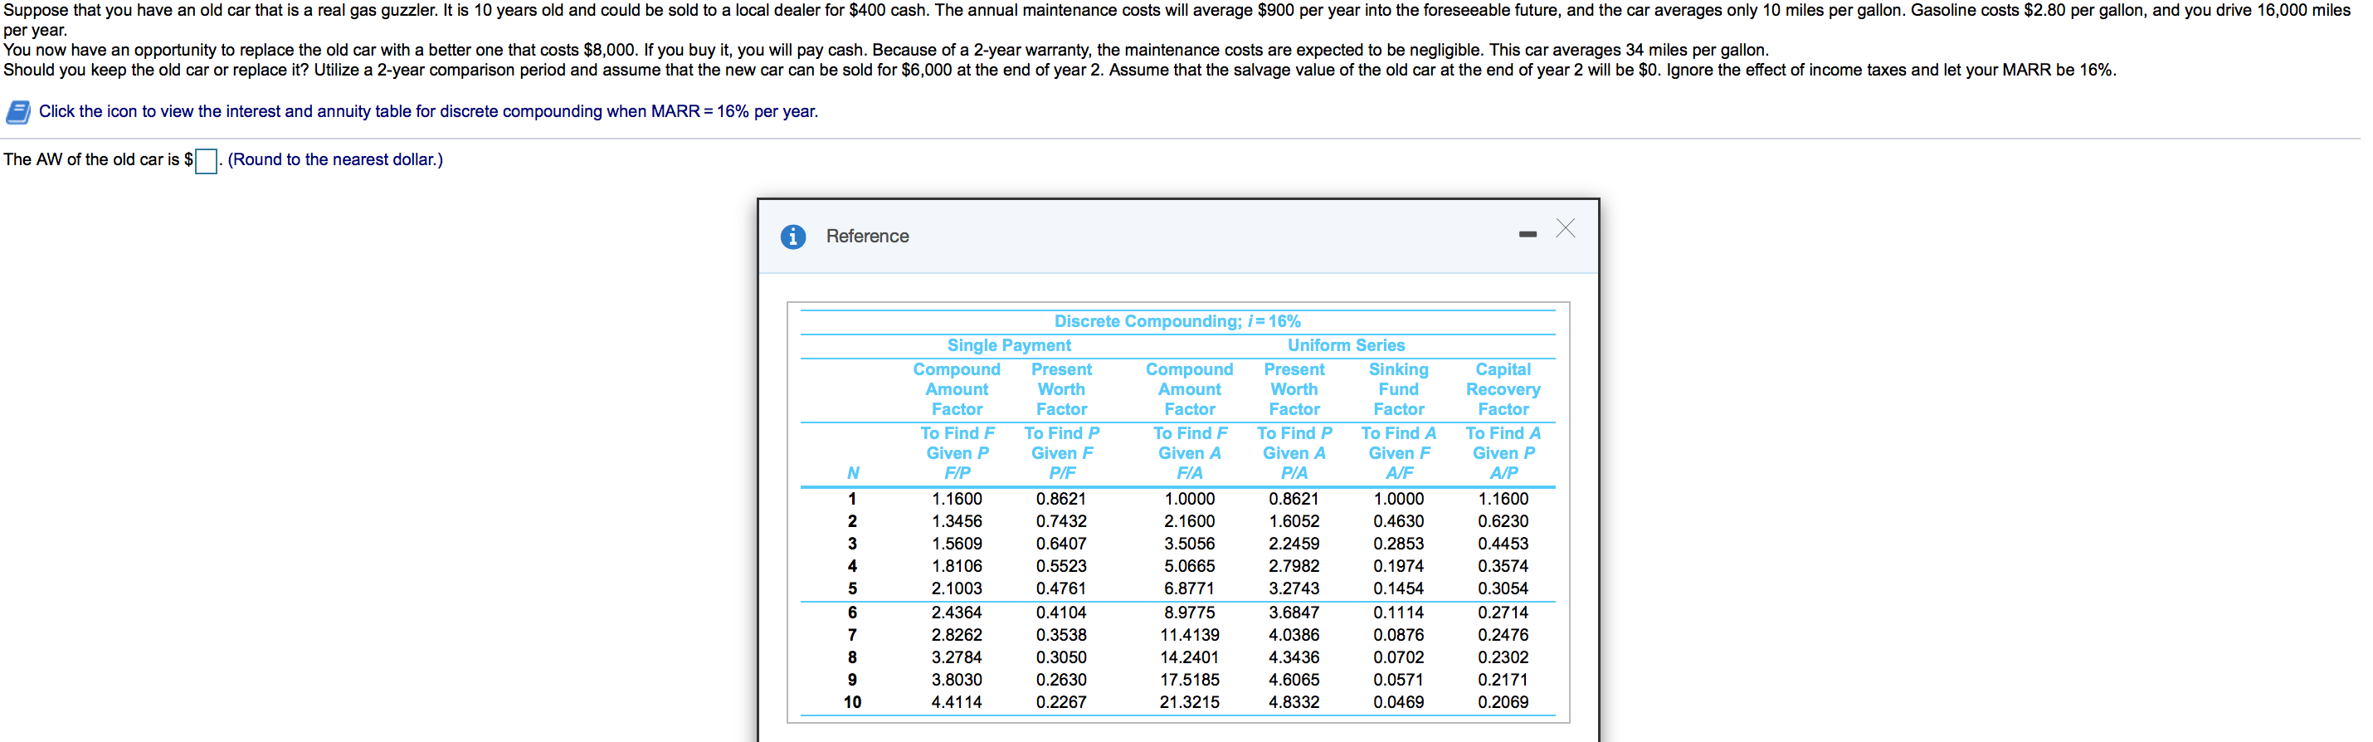
Task: Select the value 3.2743 in row 5
Action: point(1294,588)
